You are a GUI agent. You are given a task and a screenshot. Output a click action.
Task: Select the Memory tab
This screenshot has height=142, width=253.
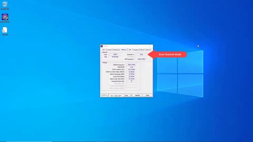[124, 50]
